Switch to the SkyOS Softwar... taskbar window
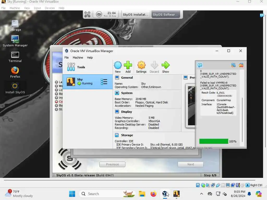The height and width of the screenshot is (200, 267). point(166,15)
